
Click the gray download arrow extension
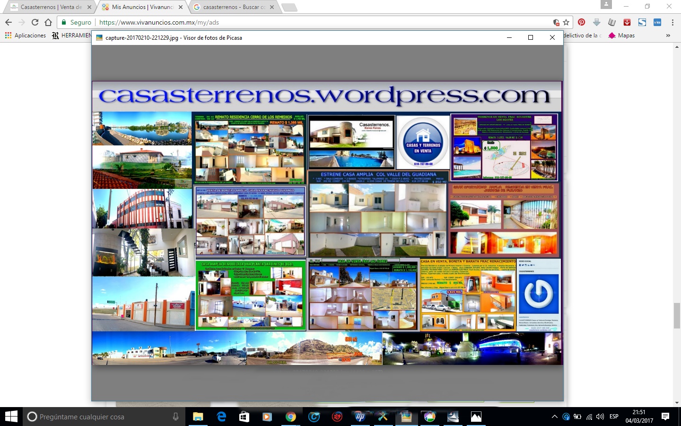point(596,22)
